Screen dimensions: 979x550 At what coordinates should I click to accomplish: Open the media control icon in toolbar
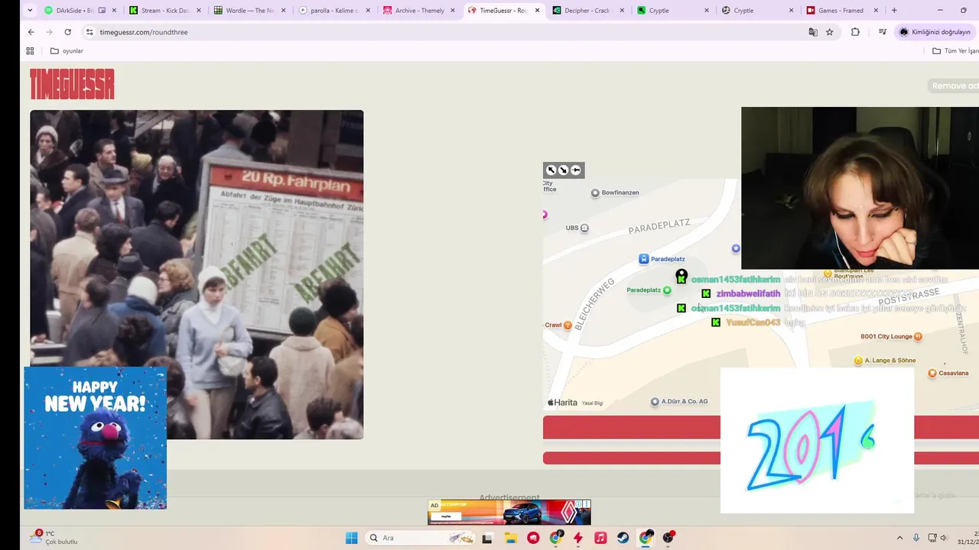pos(883,32)
